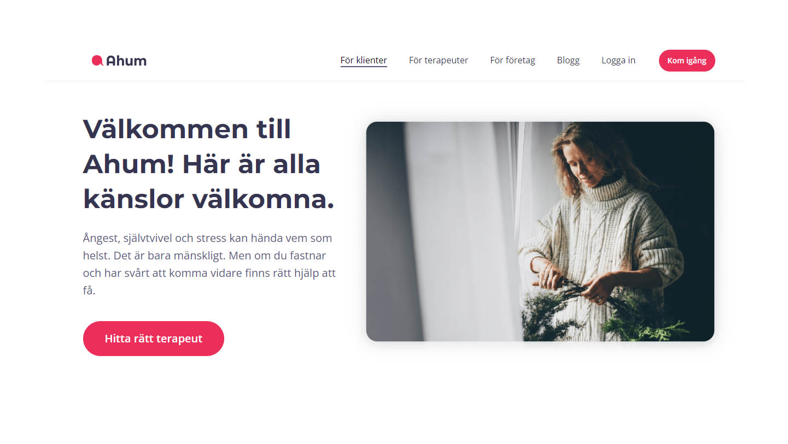Click the hero photo of the woman
The height and width of the screenshot is (444, 788).
[540, 232]
